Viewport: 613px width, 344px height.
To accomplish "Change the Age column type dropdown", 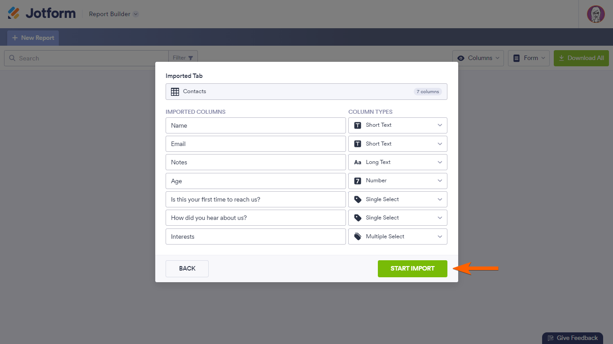I will tap(398, 181).
